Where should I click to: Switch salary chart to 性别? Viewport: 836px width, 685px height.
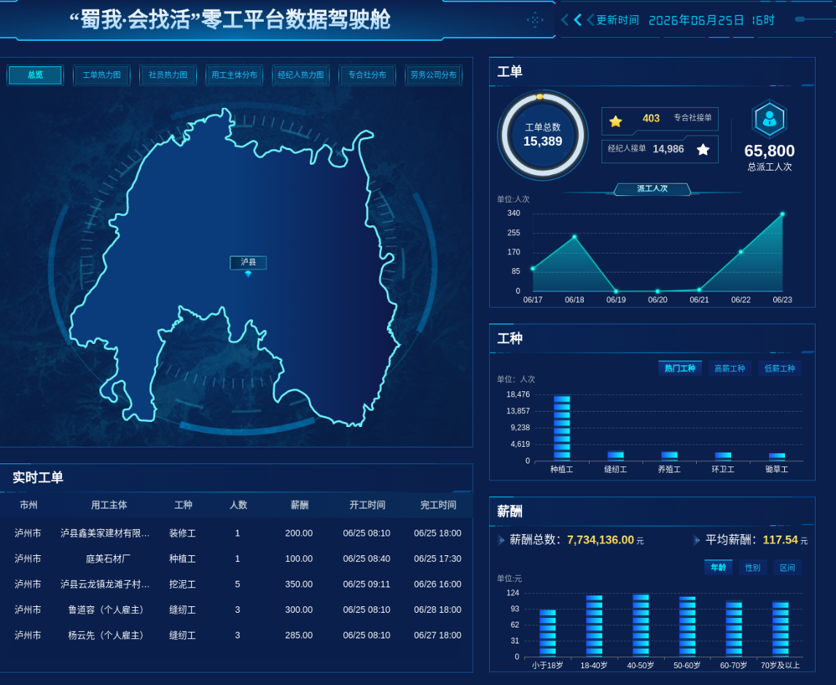752,567
